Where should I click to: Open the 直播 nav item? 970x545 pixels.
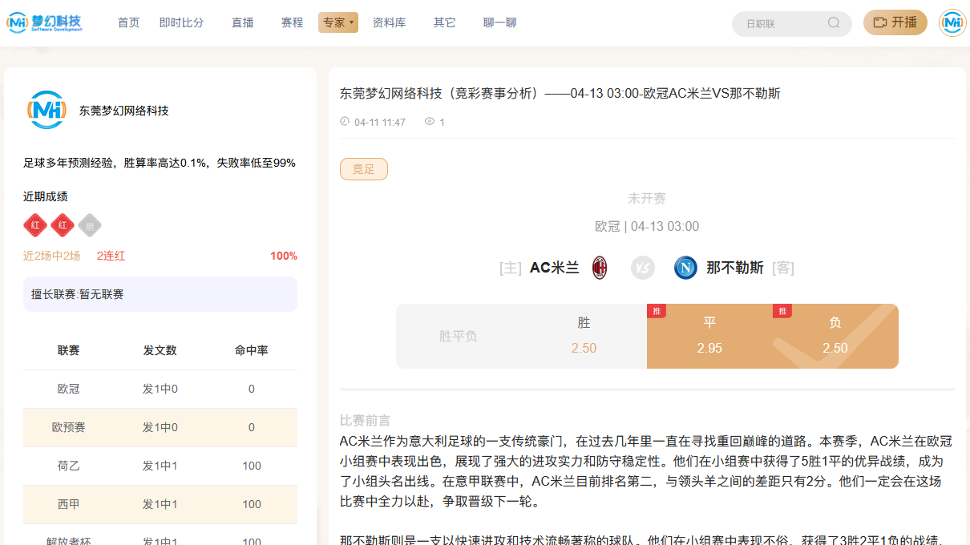pos(243,22)
